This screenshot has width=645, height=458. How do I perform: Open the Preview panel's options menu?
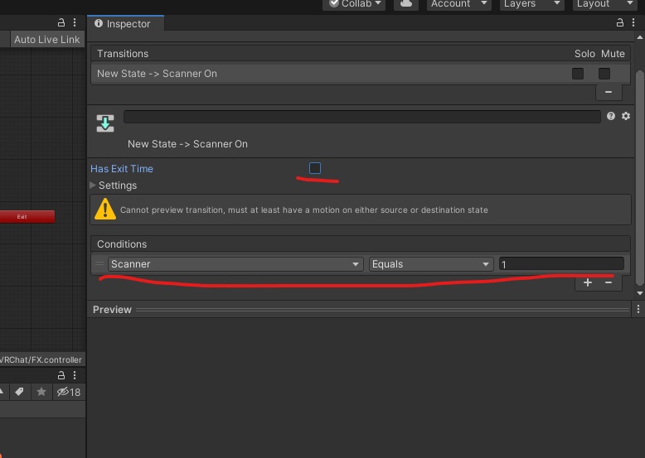pos(638,309)
